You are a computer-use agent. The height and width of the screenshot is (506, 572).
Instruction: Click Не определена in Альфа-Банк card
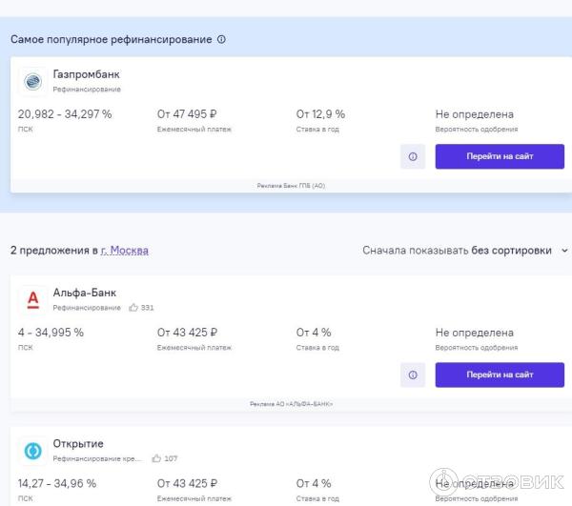click(474, 333)
